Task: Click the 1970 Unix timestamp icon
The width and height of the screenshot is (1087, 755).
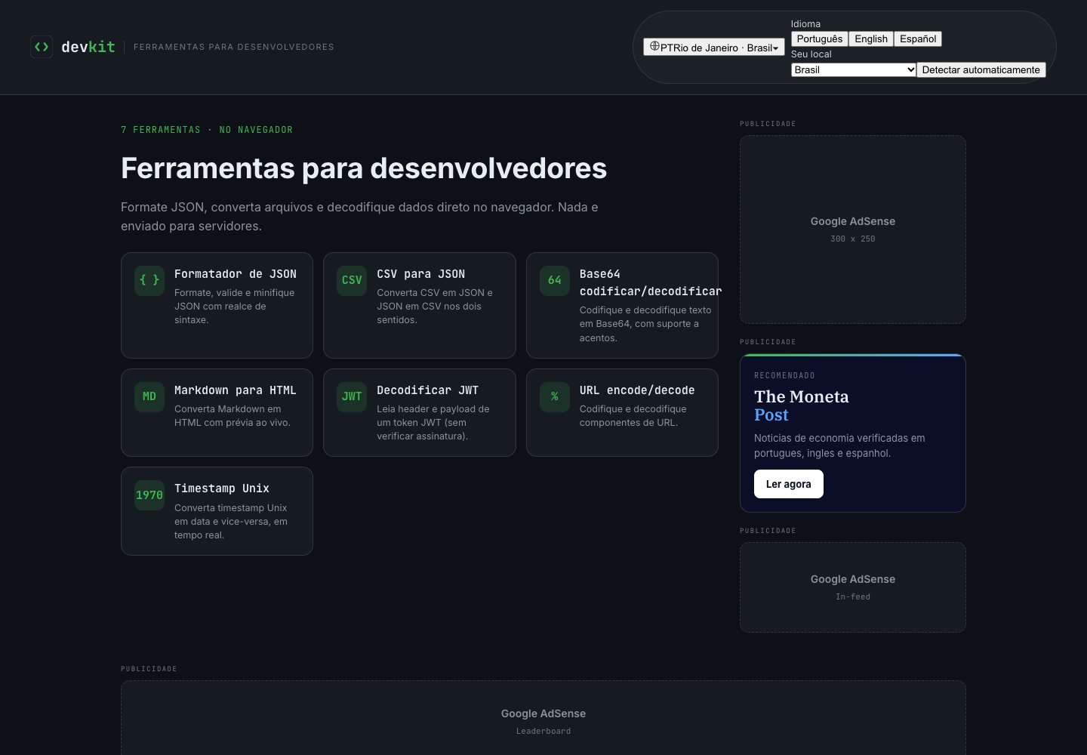Action: click(x=149, y=495)
